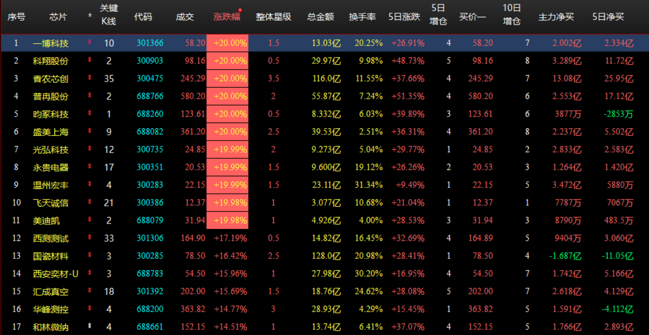Image resolution: width=649 pixels, height=335 pixels.
Task: Click the red marker icon in 普冉股份 row
Action: (90, 96)
